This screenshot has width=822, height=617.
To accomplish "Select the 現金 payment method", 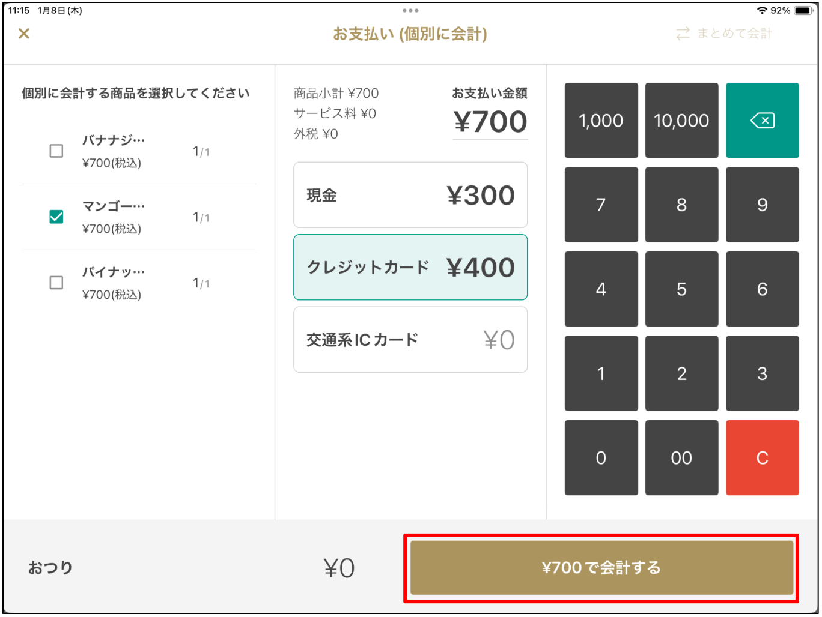I will tap(410, 195).
